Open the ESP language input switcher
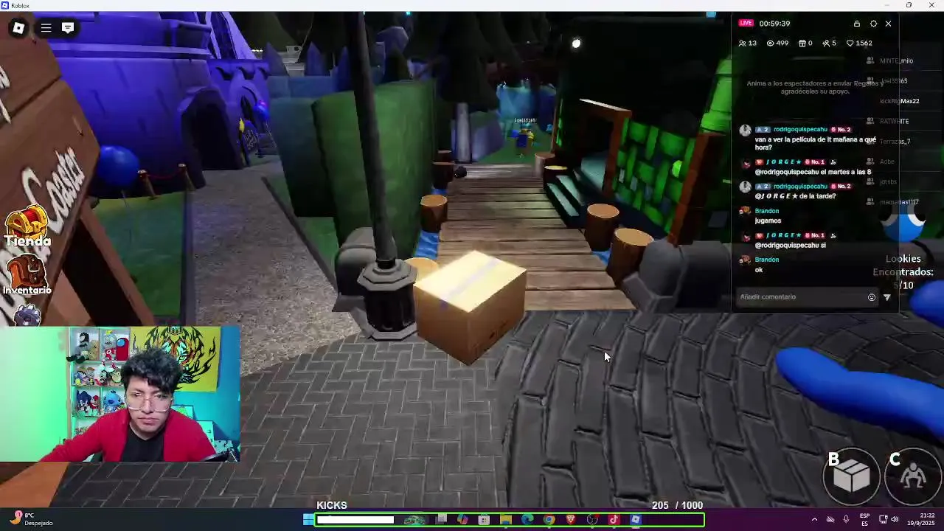Viewport: 944px width, 531px height. pyautogui.click(x=864, y=519)
